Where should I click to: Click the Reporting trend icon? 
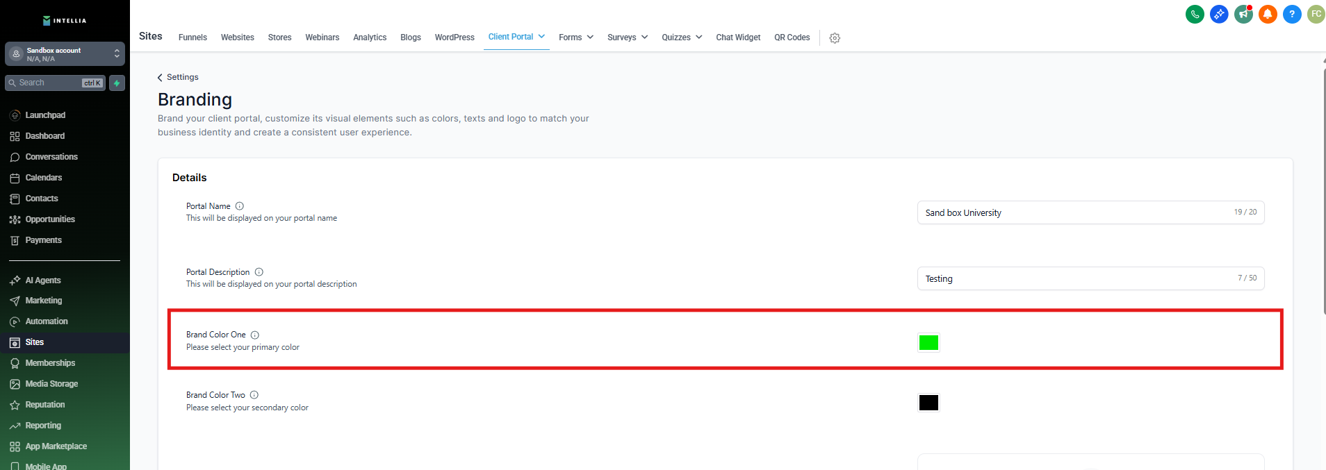click(15, 426)
